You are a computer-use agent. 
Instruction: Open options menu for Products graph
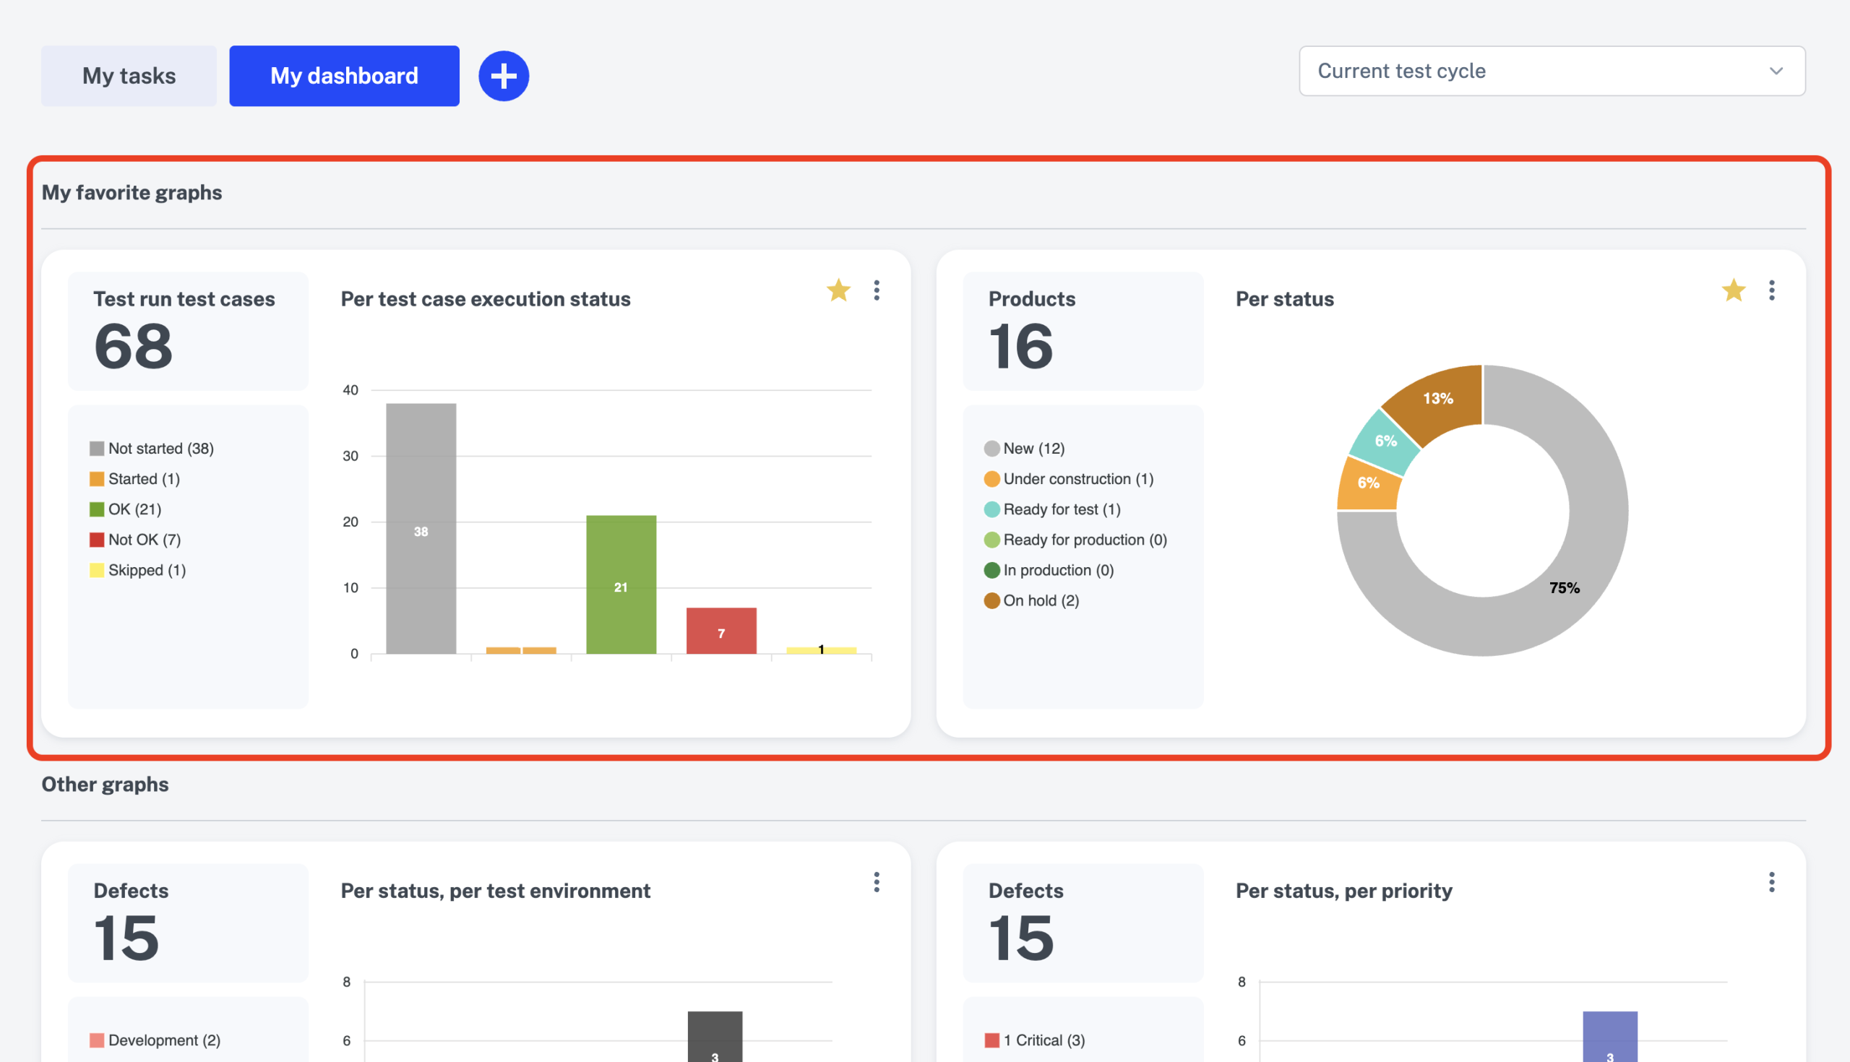click(1772, 290)
